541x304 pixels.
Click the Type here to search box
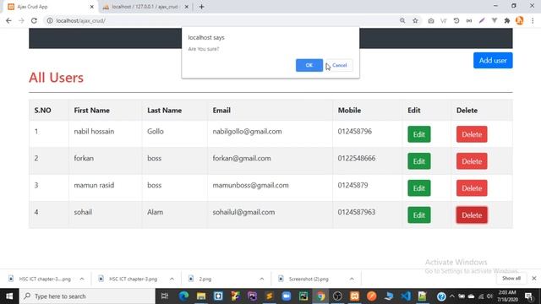(87, 296)
